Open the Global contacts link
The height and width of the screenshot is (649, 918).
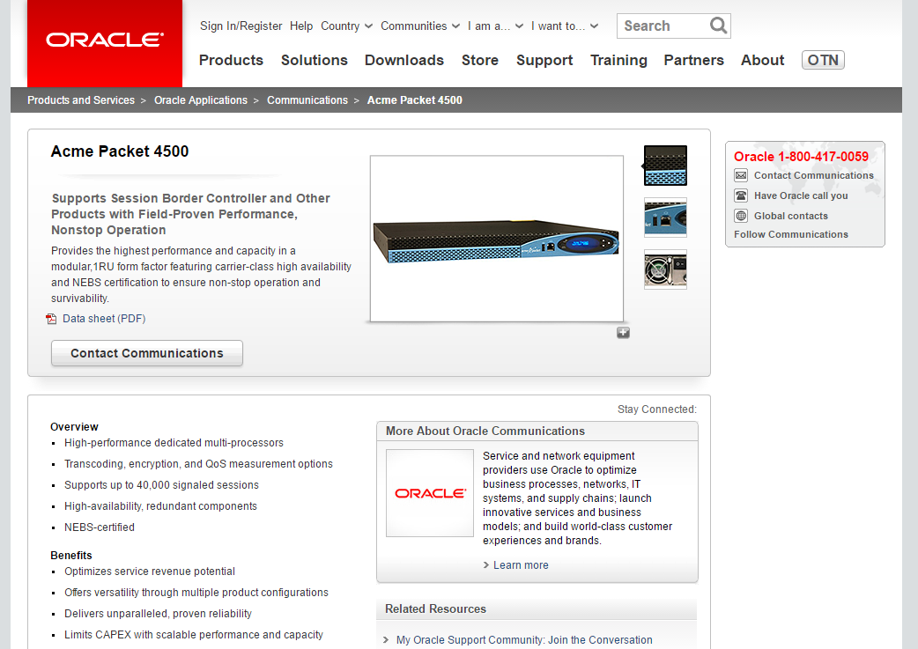(x=791, y=216)
